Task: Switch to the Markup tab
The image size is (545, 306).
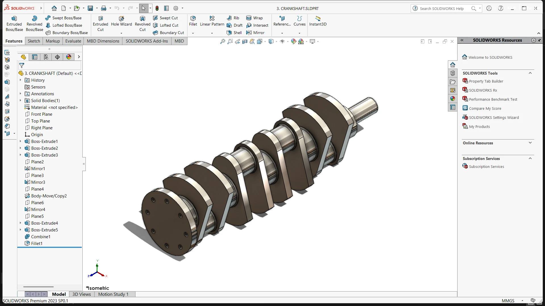Action: point(53,41)
